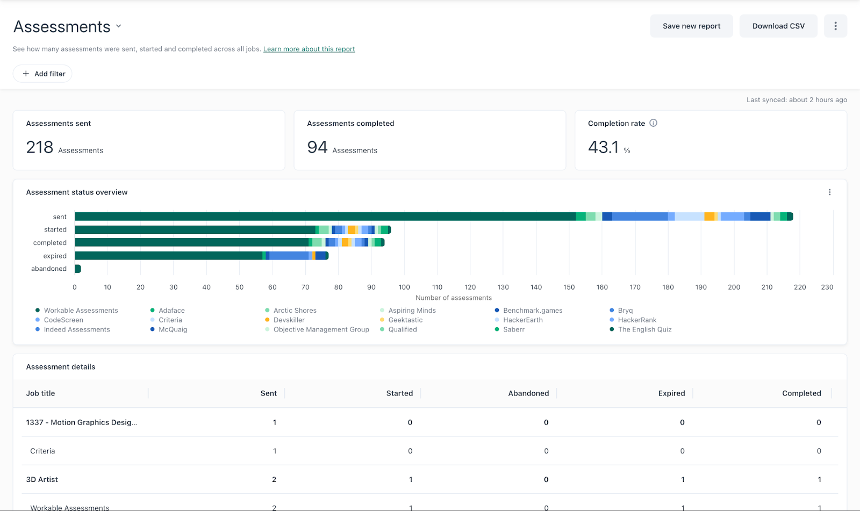Toggle Workable Assessments legend series
The width and height of the screenshot is (860, 511).
coord(81,311)
